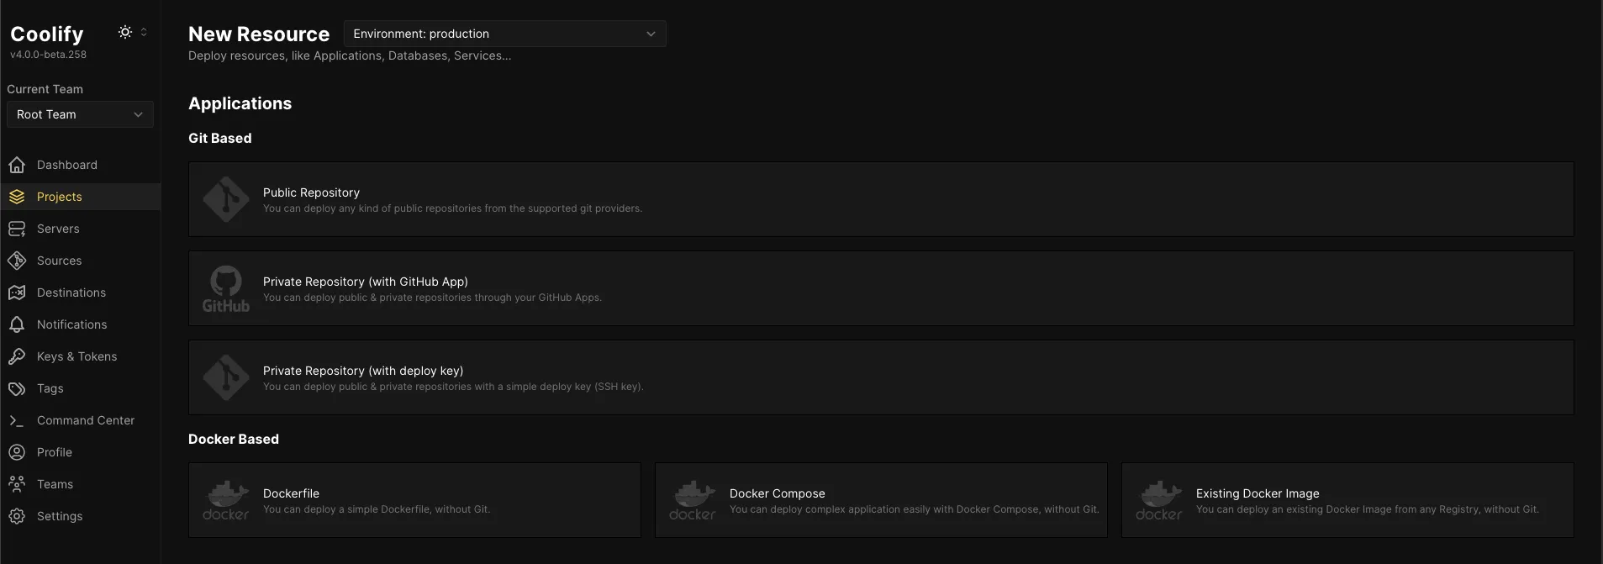The height and width of the screenshot is (564, 1603).
Task: Click the New Resource title
Action: 259,34
